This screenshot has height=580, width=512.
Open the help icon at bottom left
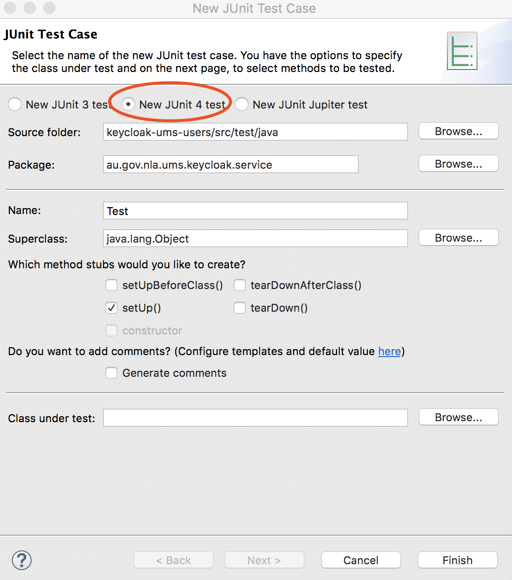pos(21,560)
